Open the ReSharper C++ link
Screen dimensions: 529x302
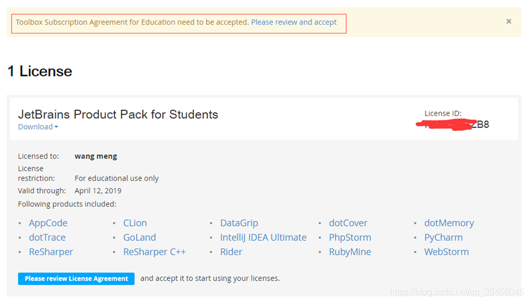point(154,252)
